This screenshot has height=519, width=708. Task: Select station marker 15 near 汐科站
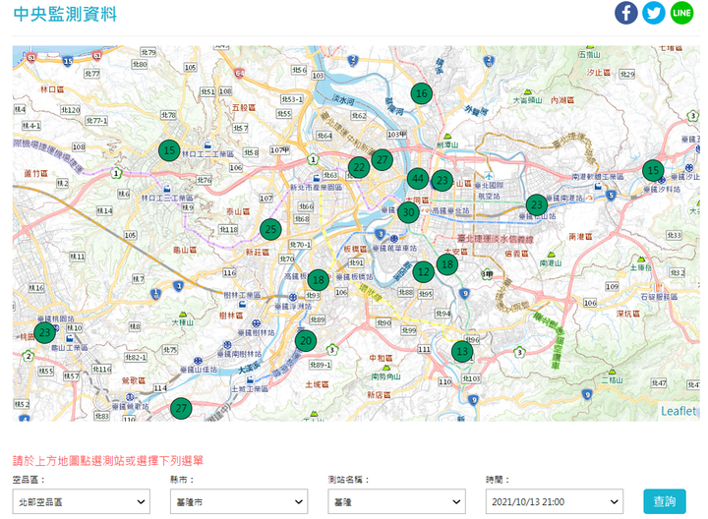[653, 170]
